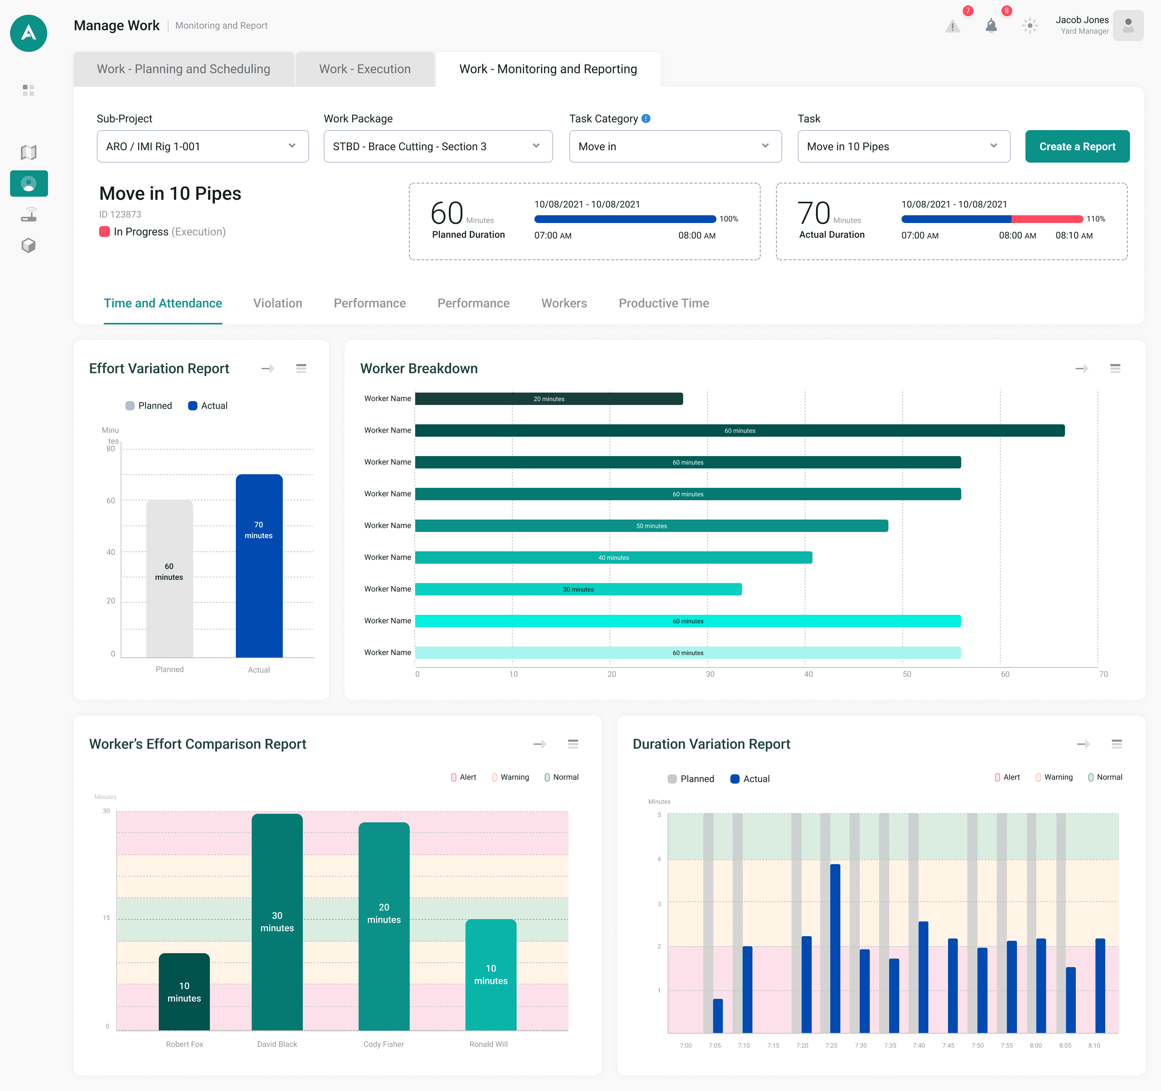Open the cube icon in sidebar
This screenshot has width=1161, height=1091.
[x=29, y=245]
